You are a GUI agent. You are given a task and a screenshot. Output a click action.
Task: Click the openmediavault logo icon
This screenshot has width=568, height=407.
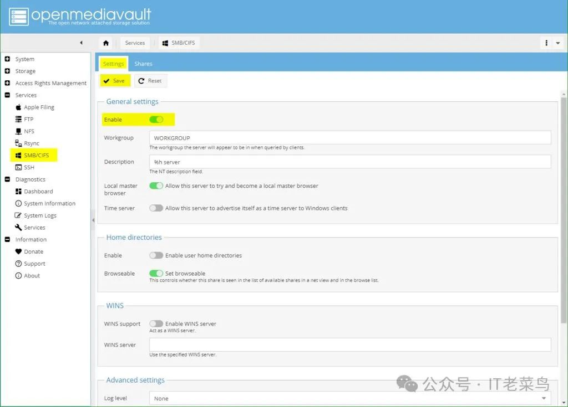click(18, 17)
